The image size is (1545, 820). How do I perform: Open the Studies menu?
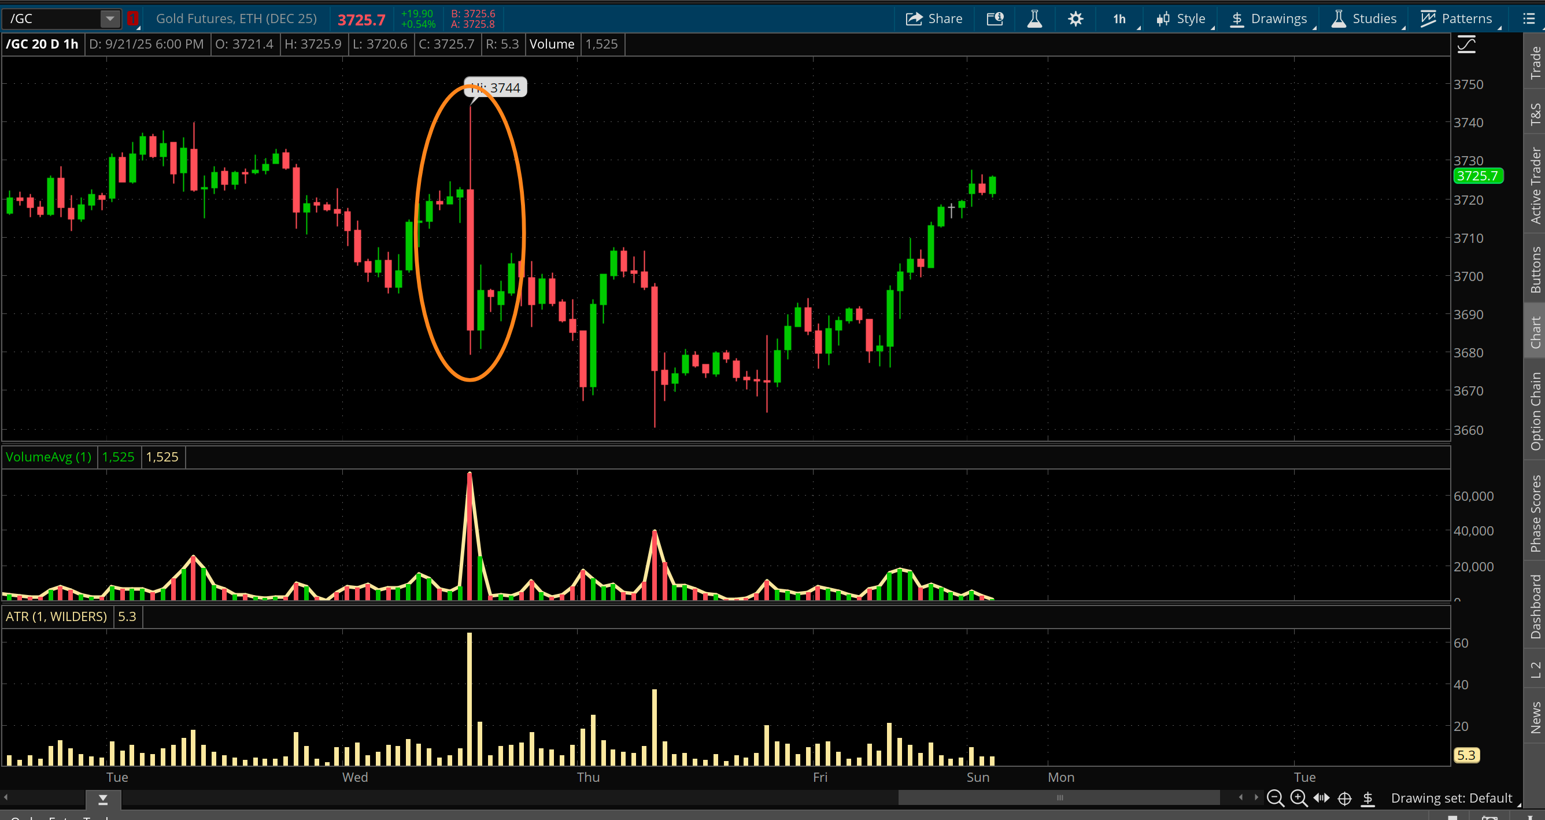coord(1365,19)
